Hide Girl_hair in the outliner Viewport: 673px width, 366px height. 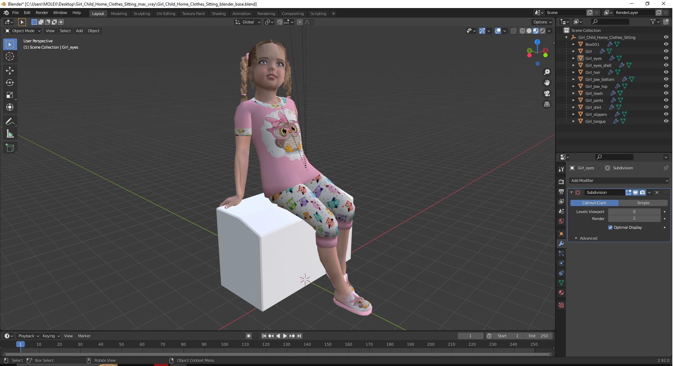[666, 72]
